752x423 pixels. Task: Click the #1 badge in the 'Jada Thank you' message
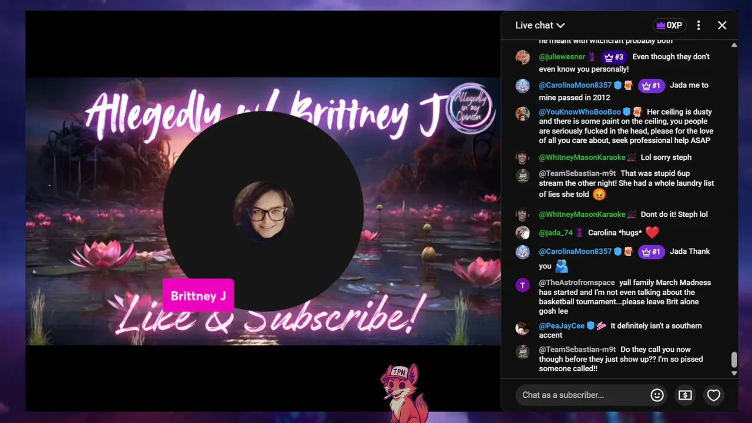pos(651,251)
